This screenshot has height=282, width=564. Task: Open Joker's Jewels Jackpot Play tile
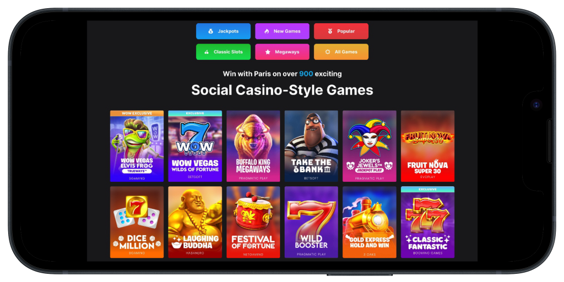pos(370,146)
